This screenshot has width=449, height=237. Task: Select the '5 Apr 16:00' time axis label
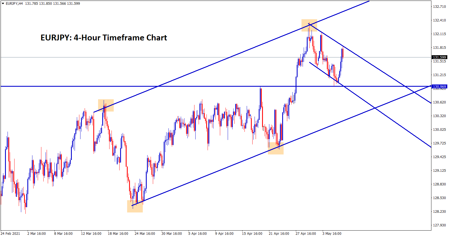coord(198,234)
